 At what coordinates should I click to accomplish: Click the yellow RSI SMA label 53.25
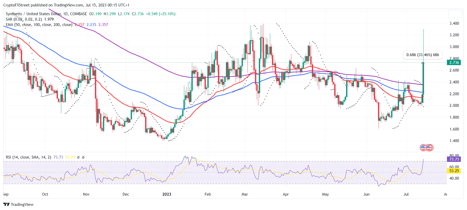[x=454, y=171]
